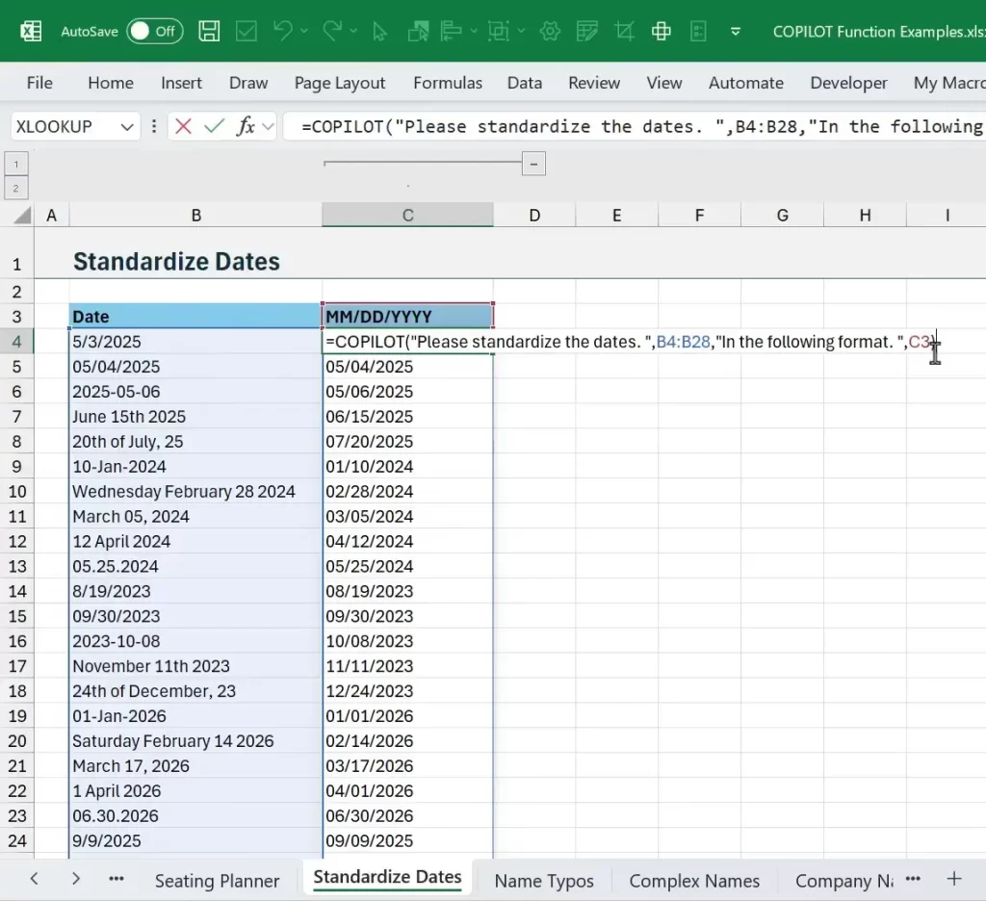
Task: Click inside the formula bar text
Action: tap(636, 126)
